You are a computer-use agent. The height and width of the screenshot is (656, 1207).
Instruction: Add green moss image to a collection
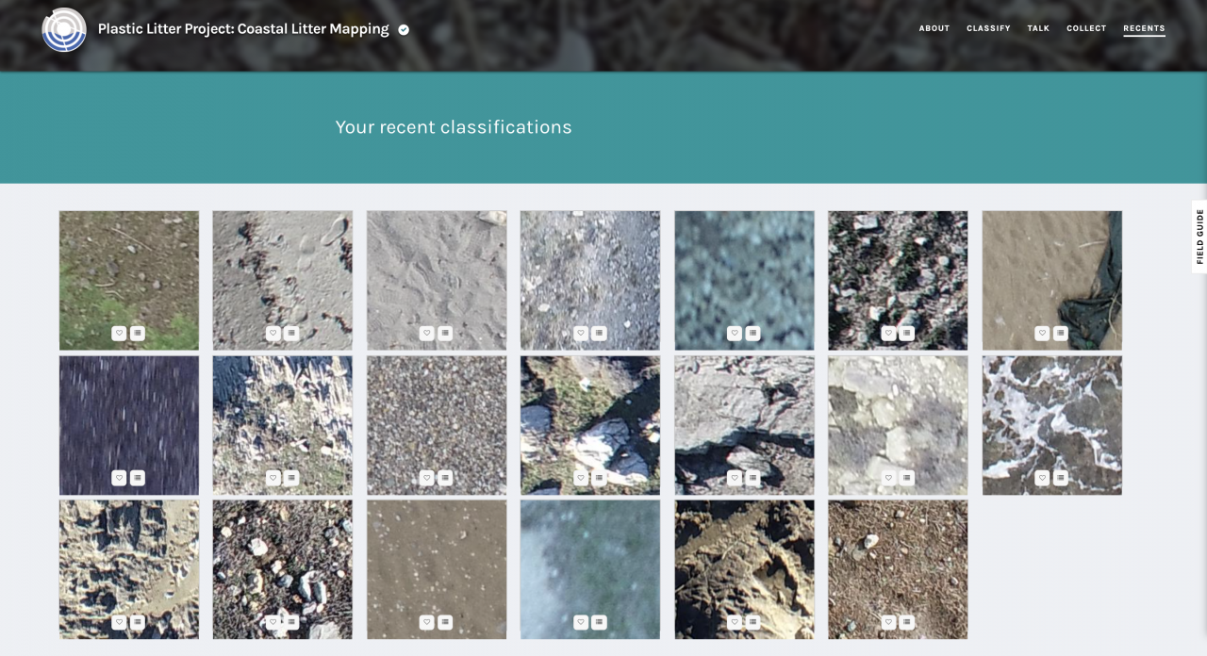[x=138, y=333]
